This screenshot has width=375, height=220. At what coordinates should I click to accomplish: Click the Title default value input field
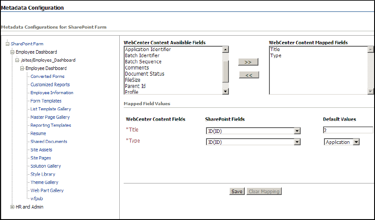pyautogui.click(x=348, y=130)
